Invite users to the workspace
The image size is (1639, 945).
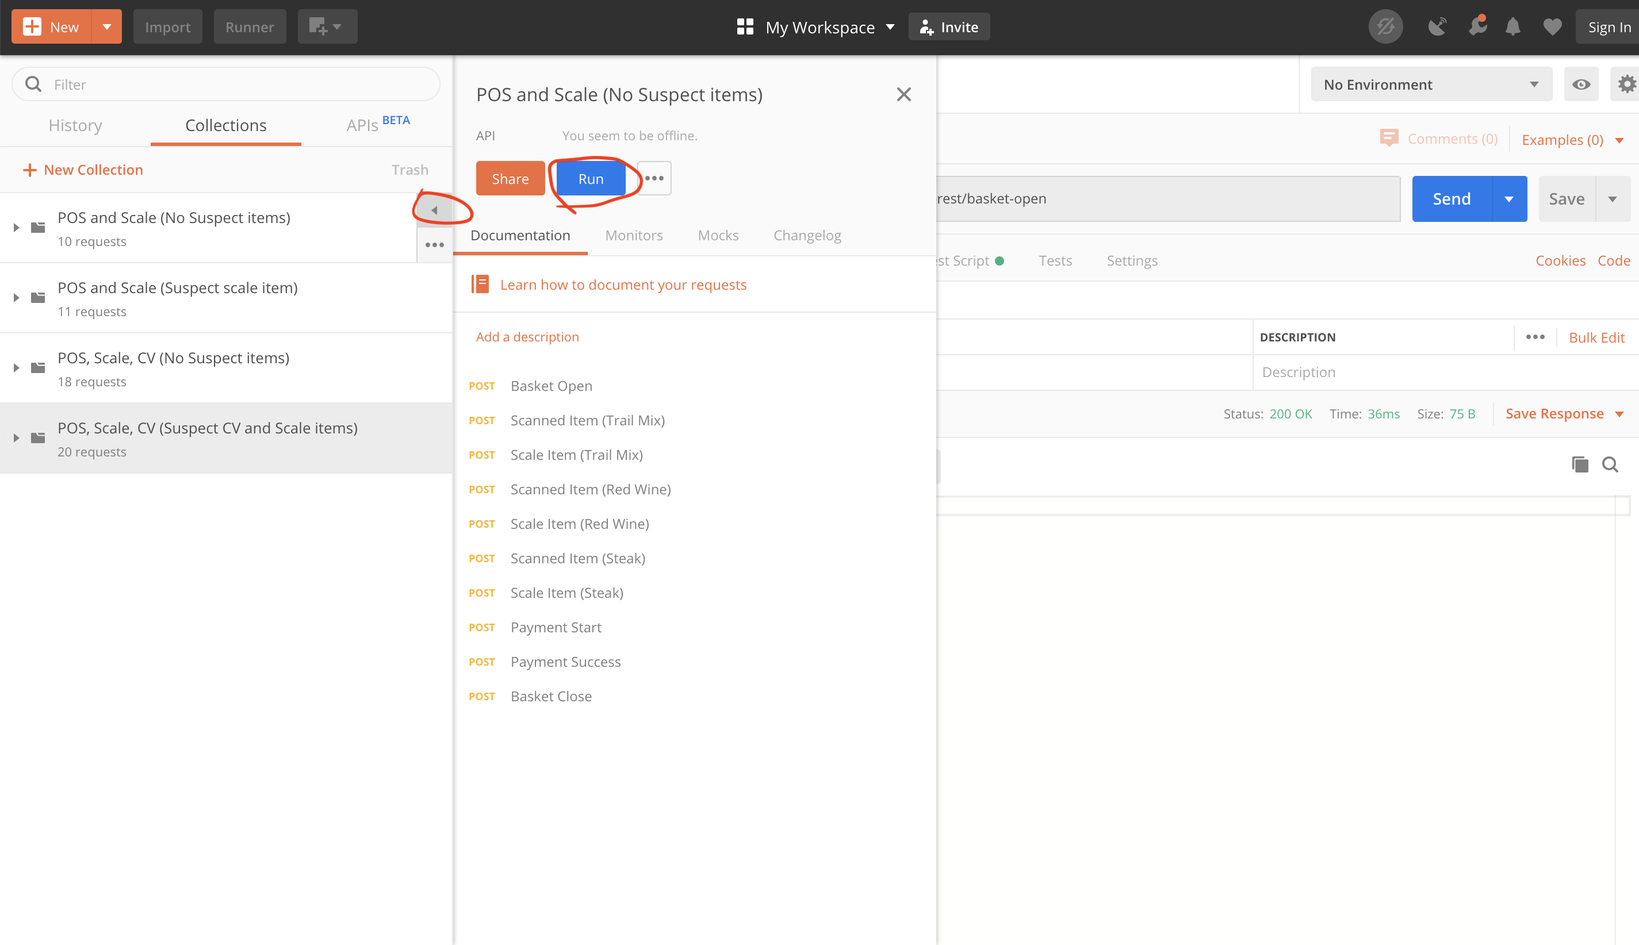[949, 26]
